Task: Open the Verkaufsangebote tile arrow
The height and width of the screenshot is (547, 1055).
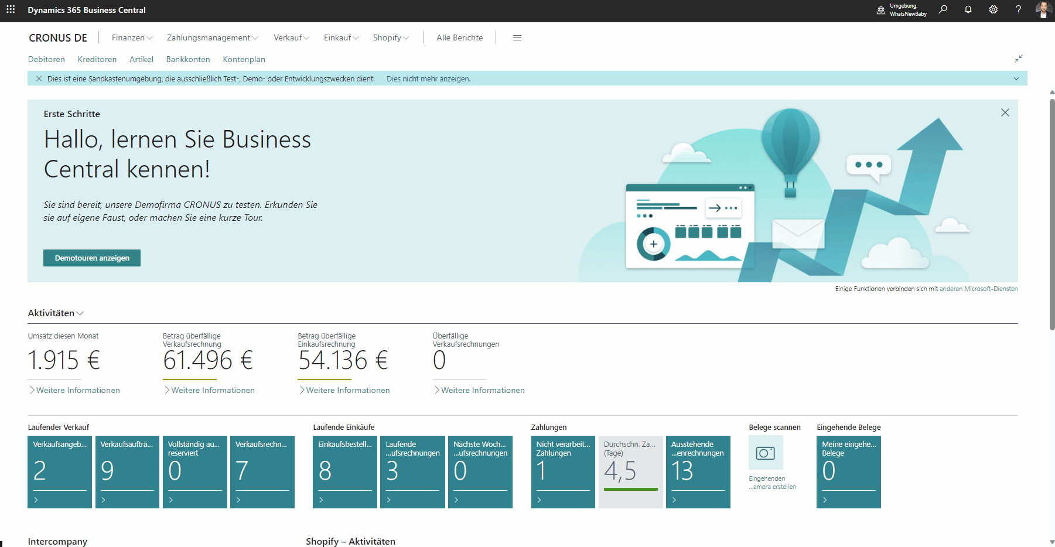Action: pyautogui.click(x=36, y=500)
